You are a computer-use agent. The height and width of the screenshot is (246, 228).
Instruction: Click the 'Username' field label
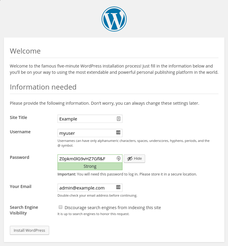pyautogui.click(x=20, y=132)
